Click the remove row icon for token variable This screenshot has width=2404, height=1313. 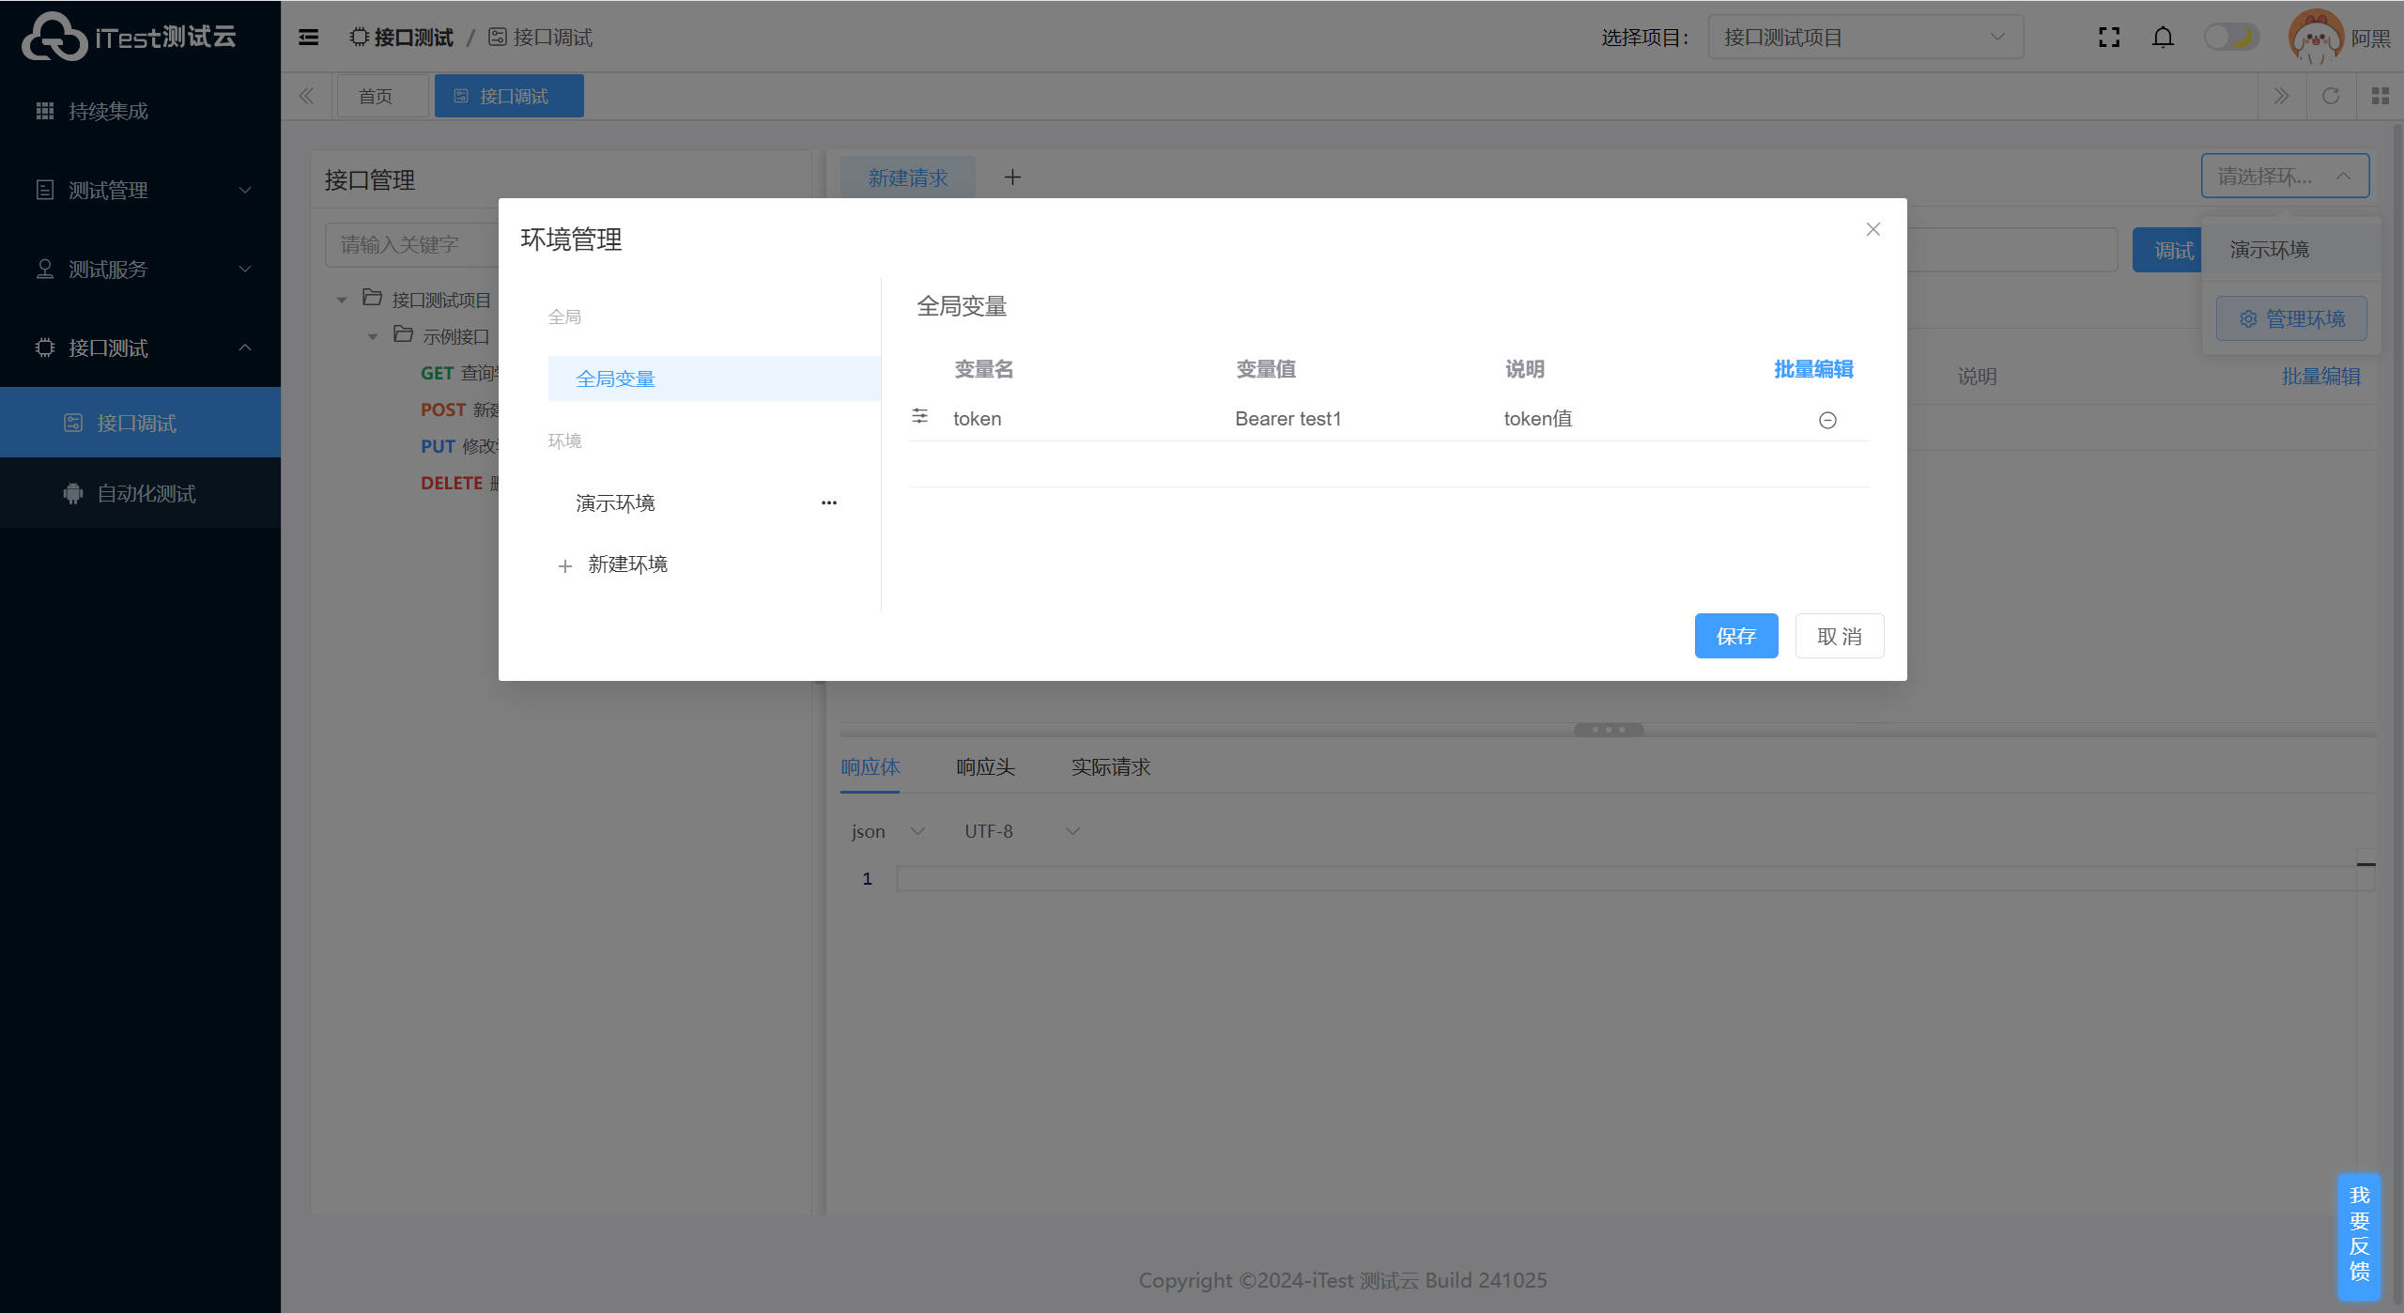point(1826,420)
